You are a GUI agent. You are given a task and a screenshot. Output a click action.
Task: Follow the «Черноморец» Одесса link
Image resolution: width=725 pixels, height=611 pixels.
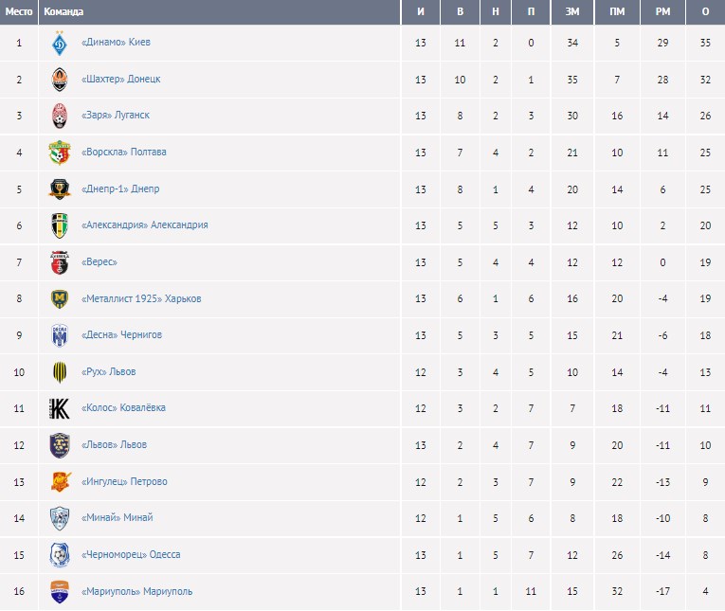tap(131, 555)
